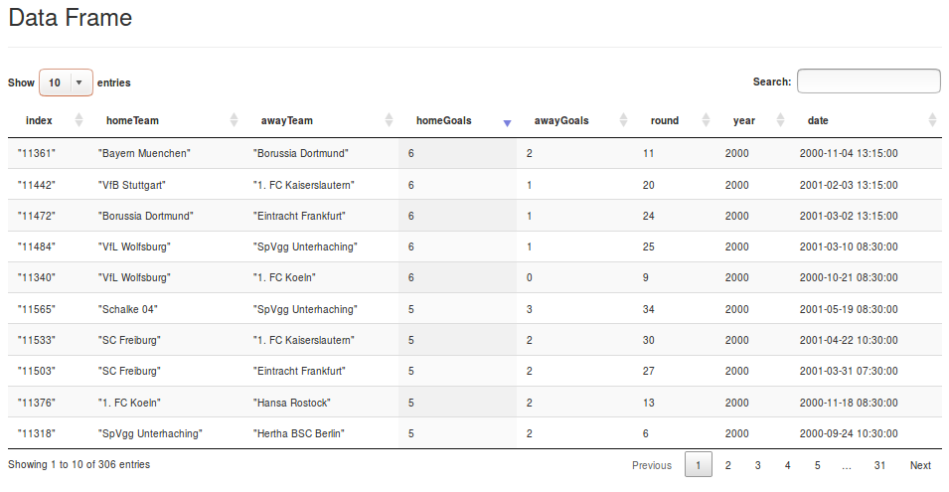Click the "11484" index cell
Screen dimensions: 949x492
37,246
